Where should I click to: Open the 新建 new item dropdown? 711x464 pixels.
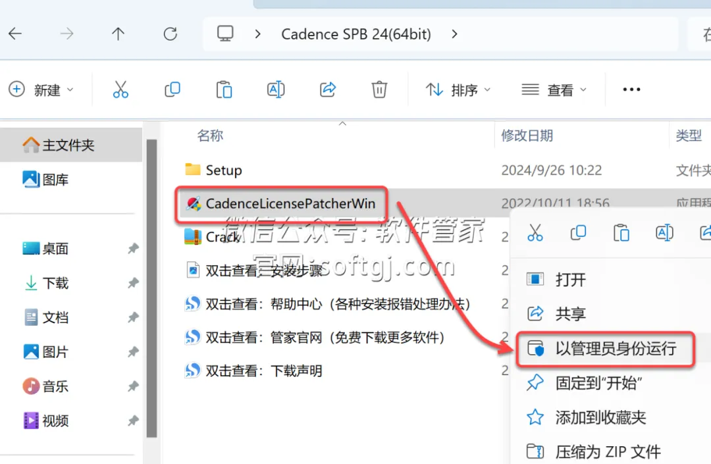41,90
